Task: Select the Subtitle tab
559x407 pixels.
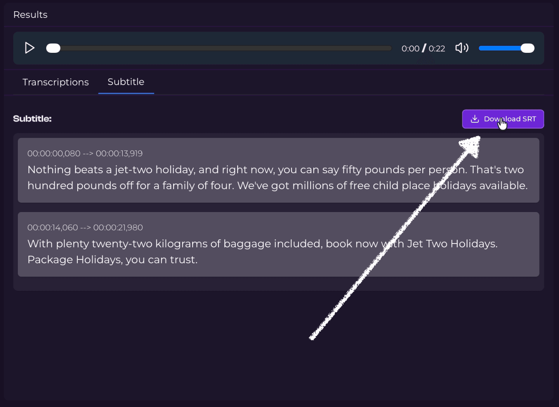Action: [x=126, y=82]
